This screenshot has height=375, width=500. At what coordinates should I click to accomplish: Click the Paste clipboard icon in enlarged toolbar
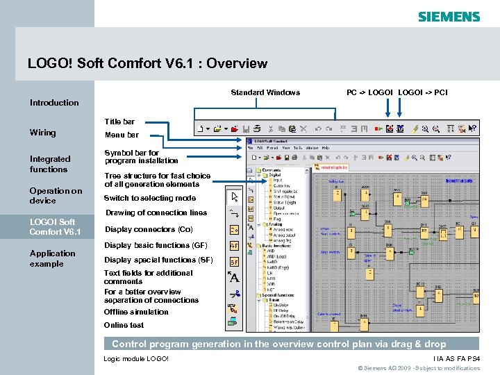coord(292,129)
